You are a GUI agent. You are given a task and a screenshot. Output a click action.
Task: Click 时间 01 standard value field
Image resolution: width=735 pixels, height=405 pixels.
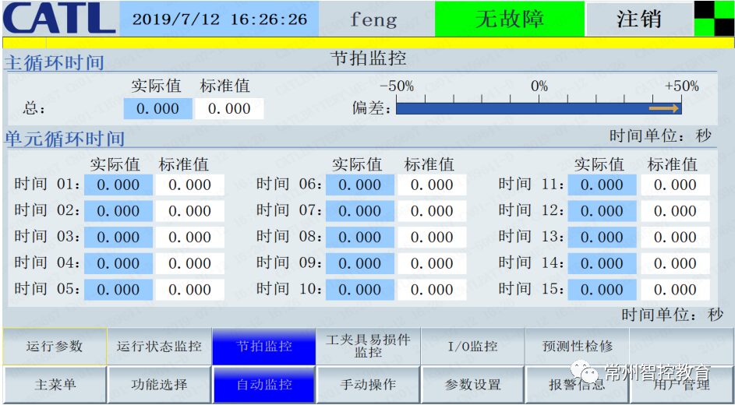190,185
